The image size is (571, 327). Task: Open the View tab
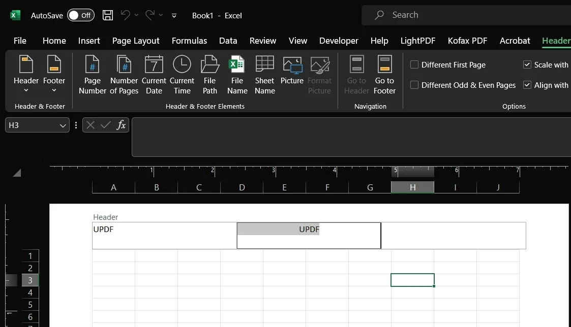pyautogui.click(x=298, y=41)
